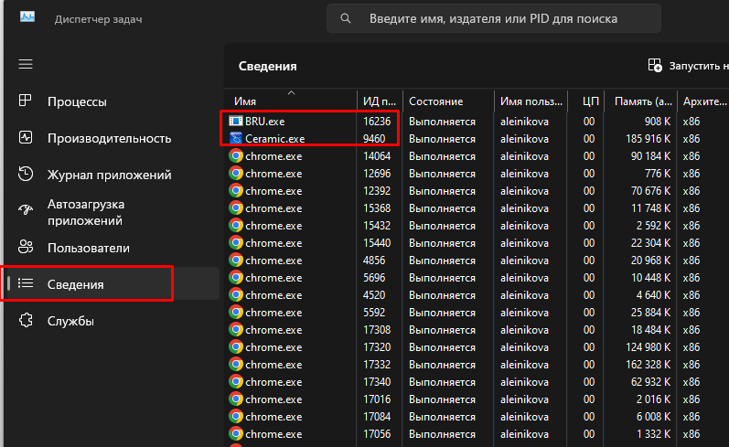This screenshot has width=729, height=447.
Task: Click Chrome icon of PID 17332 row
Action: coord(236,365)
